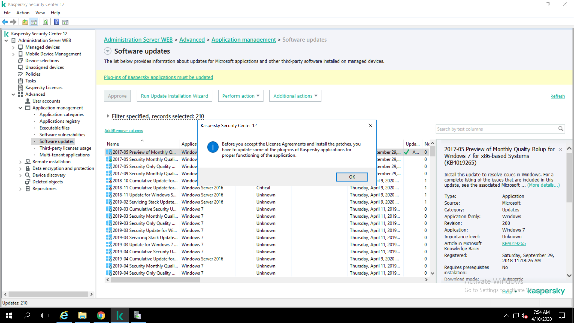Click the search magnifier icon in the search box
This screenshot has height=323, width=574.
coord(561,129)
